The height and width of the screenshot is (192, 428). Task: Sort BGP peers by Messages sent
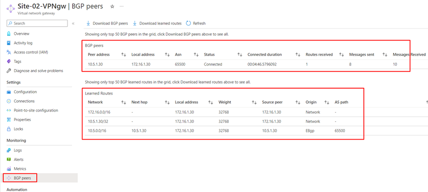coord(385,54)
